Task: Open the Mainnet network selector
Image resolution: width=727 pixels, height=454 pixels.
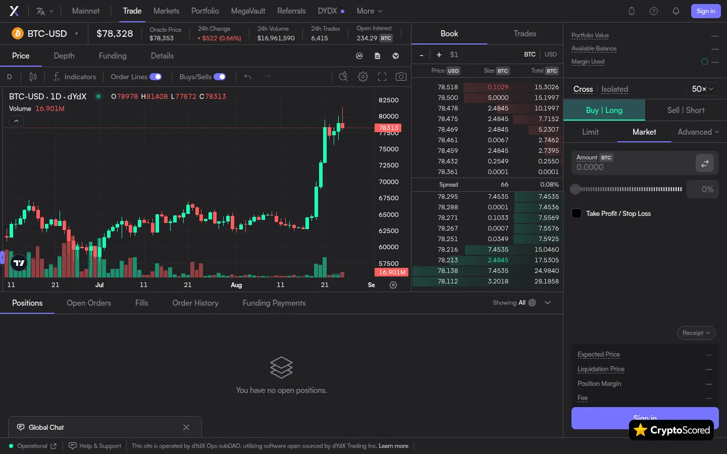Action: coord(86,11)
